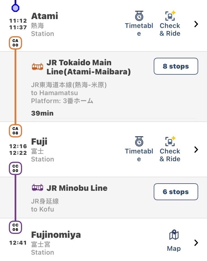The height and width of the screenshot is (261, 207).
Task: Tap CA 08 station code badge
Action: [15, 131]
